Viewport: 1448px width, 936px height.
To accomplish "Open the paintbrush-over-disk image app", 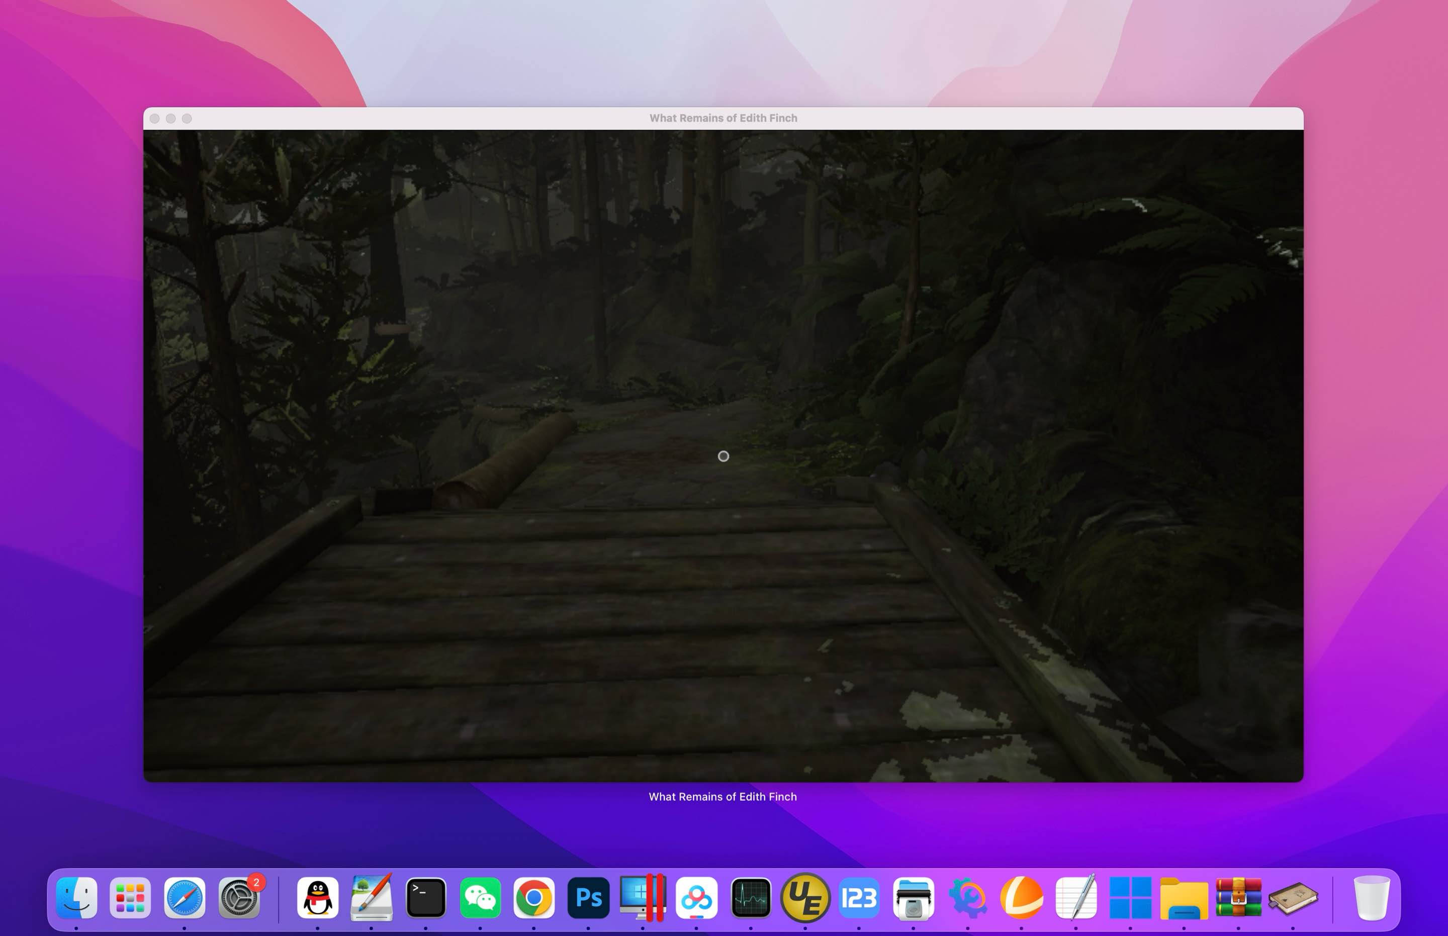I will [x=372, y=897].
